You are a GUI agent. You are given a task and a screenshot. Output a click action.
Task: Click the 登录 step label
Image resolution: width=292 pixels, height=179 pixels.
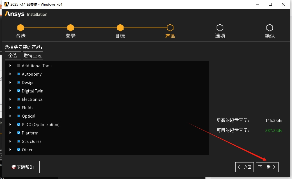pos(70,36)
